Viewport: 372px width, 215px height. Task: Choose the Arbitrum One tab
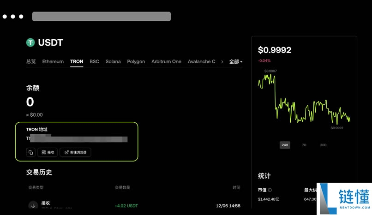[x=166, y=61]
